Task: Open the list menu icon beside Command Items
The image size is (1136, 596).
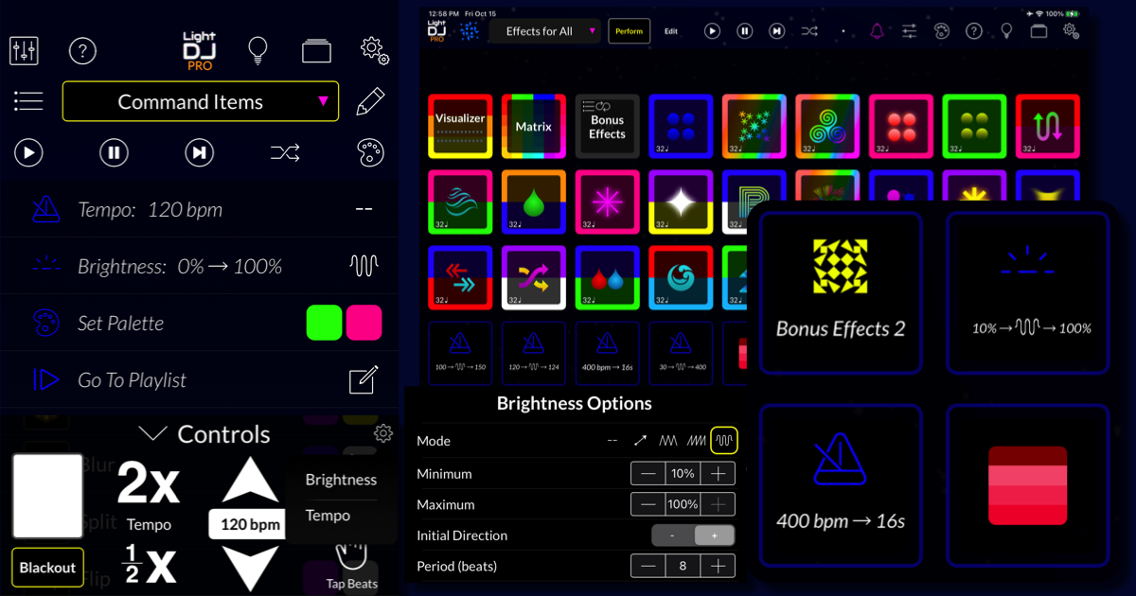Action: (28, 101)
